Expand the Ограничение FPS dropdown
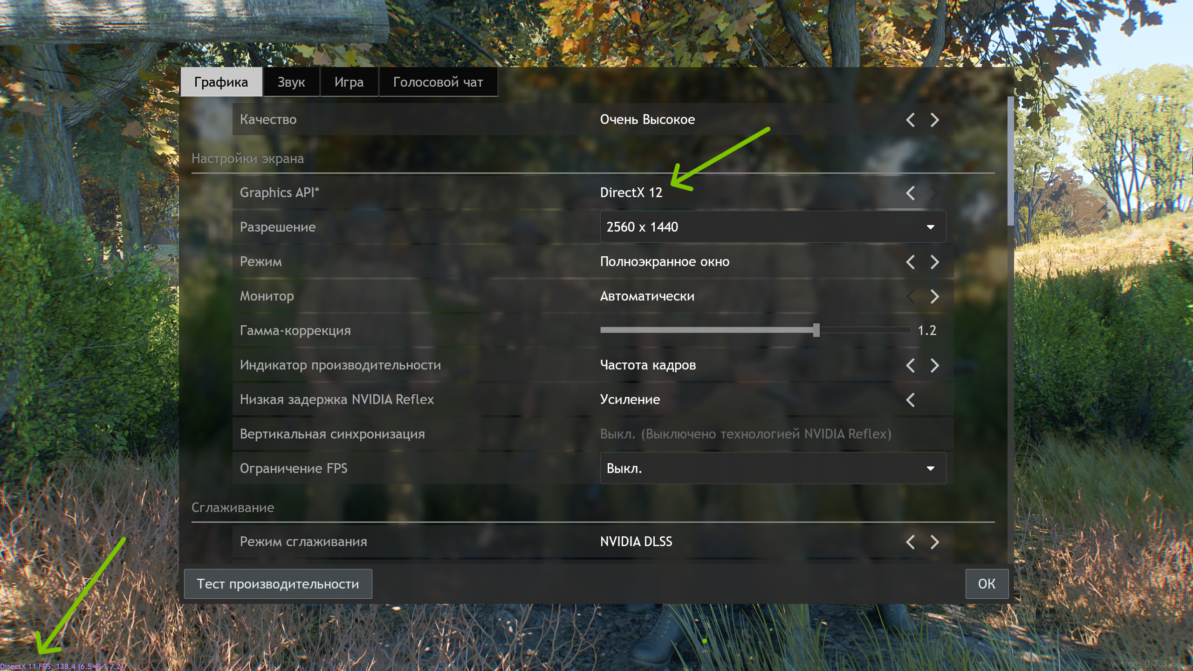1193x671 pixels. (x=773, y=468)
